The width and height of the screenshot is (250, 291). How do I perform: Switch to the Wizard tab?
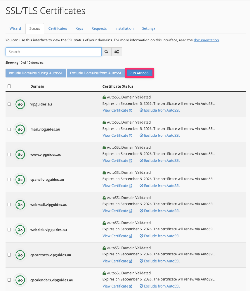click(15, 28)
